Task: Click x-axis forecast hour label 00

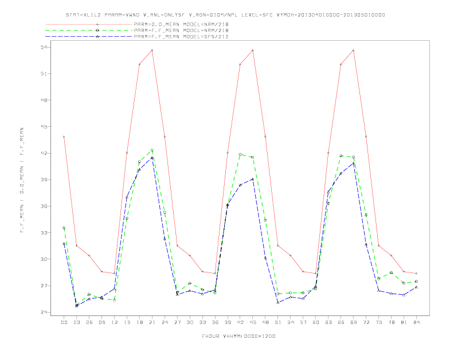Action: coord(64,322)
